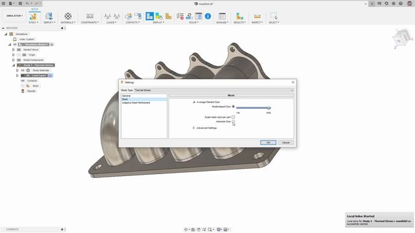Click the Solve icon
The height and width of the screenshot is (233, 415).
click(189, 16)
